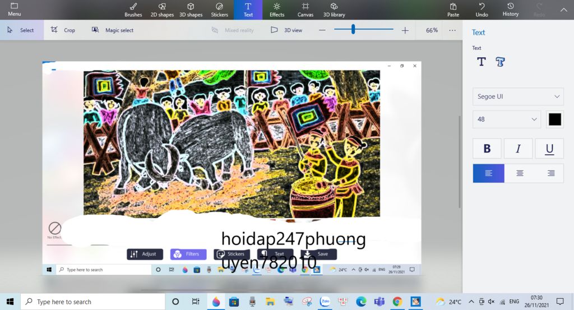Open the Photos app taskbar icon

pyautogui.click(x=415, y=302)
